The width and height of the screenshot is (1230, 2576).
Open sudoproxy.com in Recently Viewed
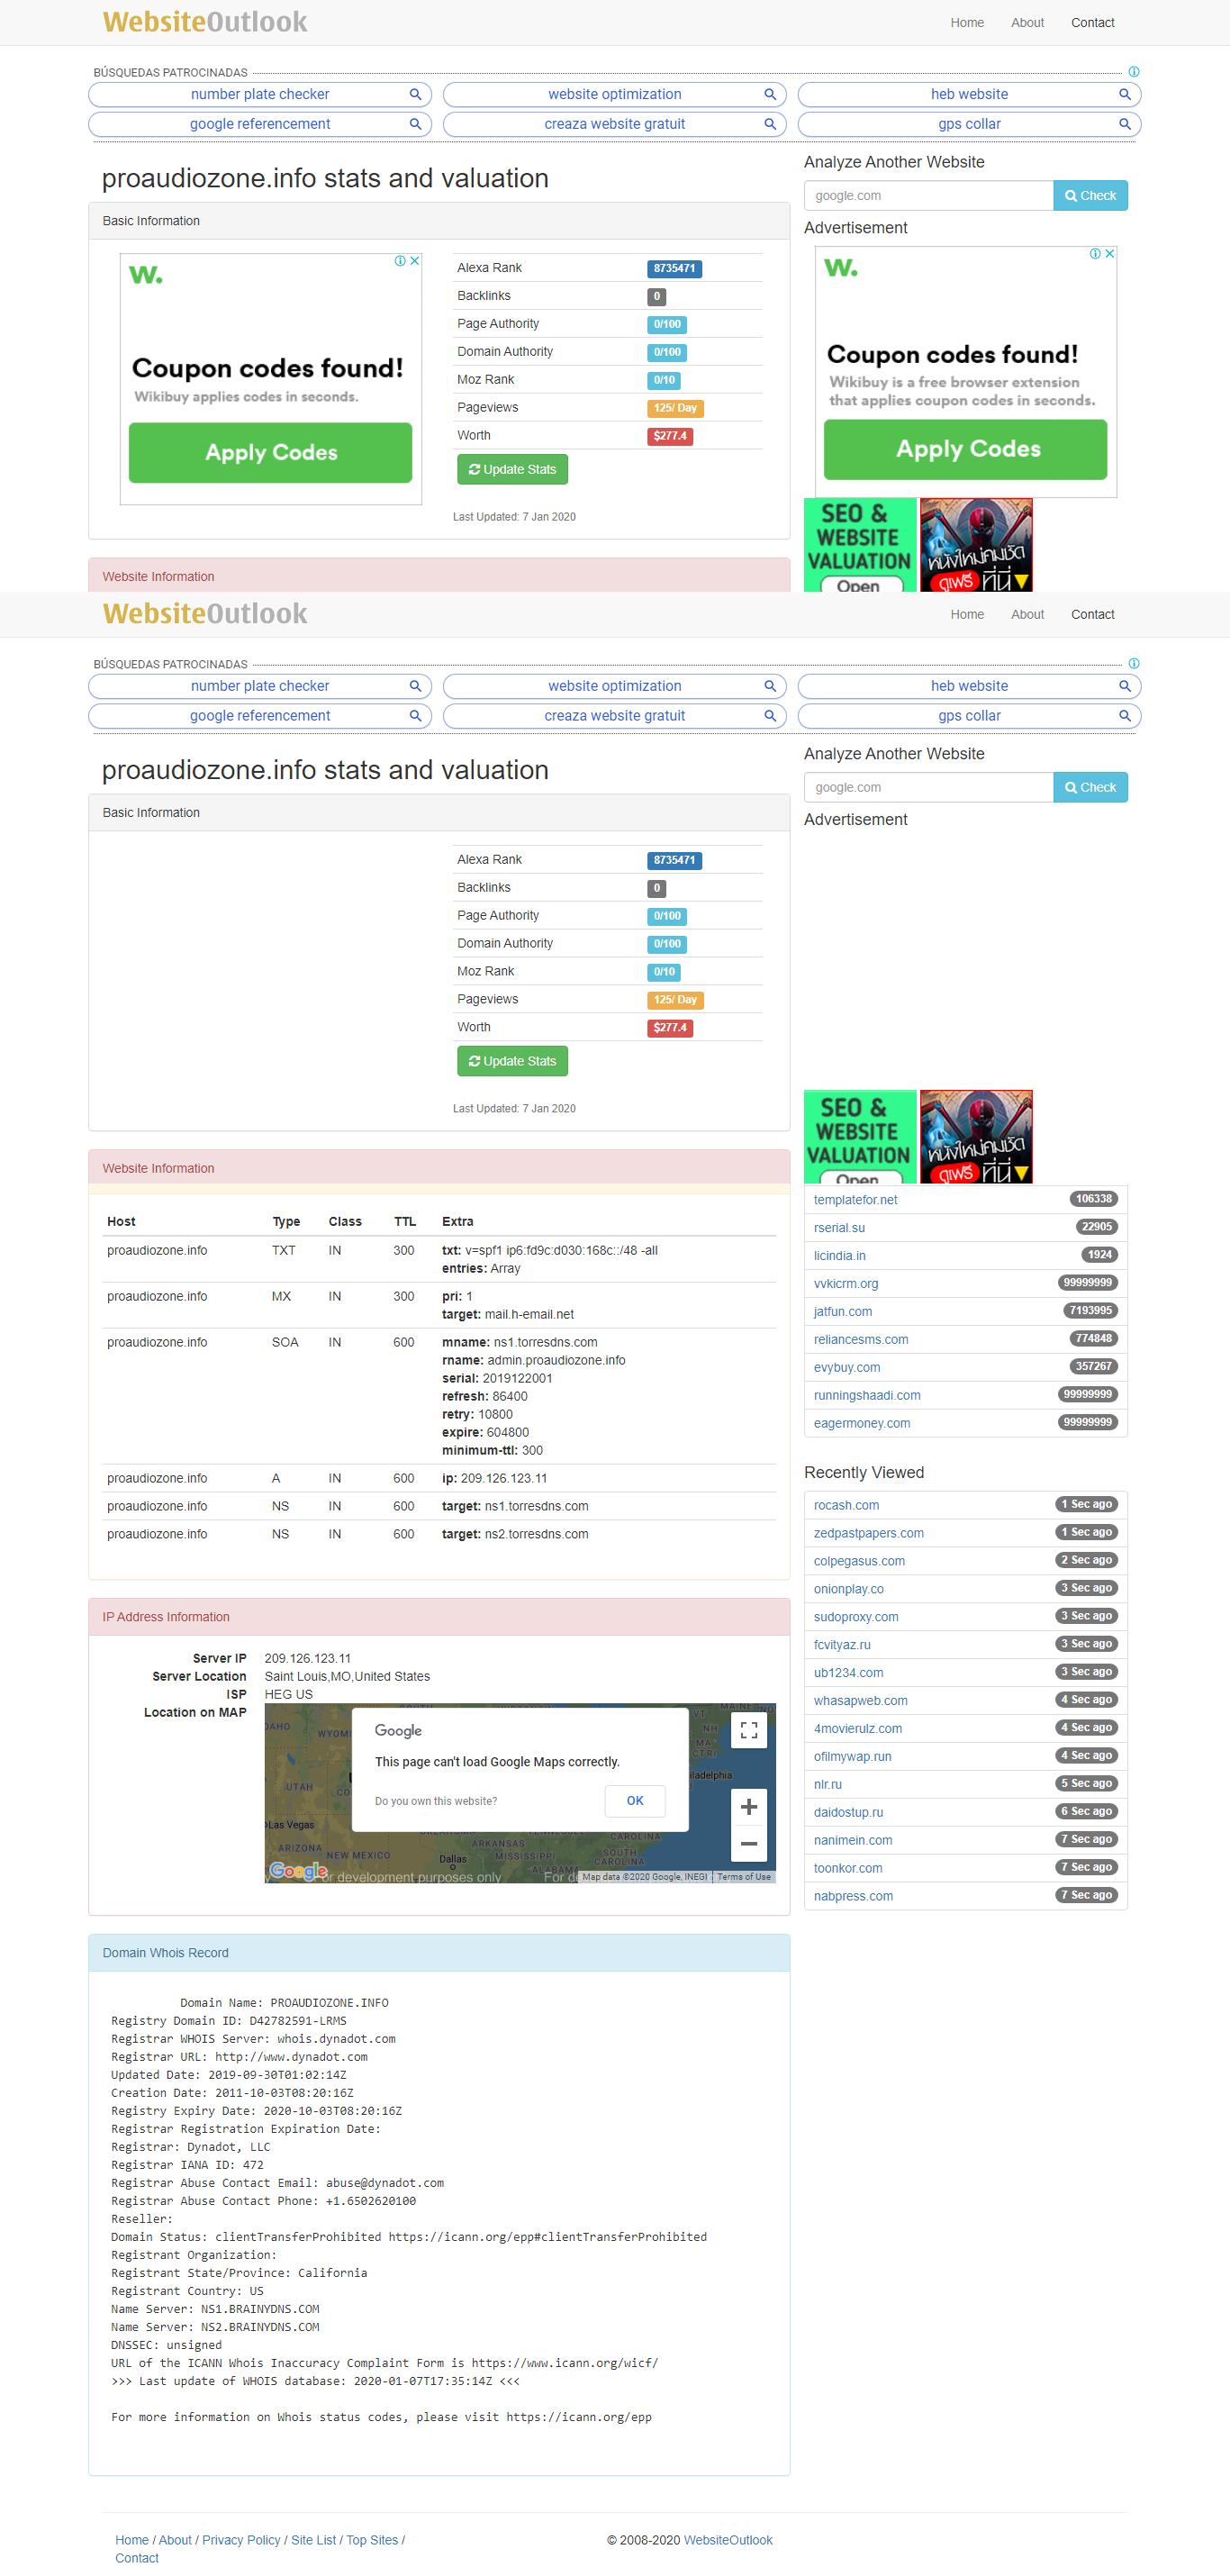[x=856, y=1617]
